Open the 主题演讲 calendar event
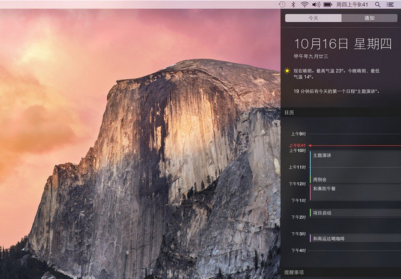The width and height of the screenshot is (401, 279). point(355,163)
